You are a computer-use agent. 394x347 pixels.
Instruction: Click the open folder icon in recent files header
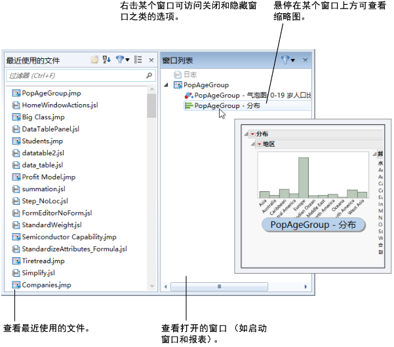point(95,60)
